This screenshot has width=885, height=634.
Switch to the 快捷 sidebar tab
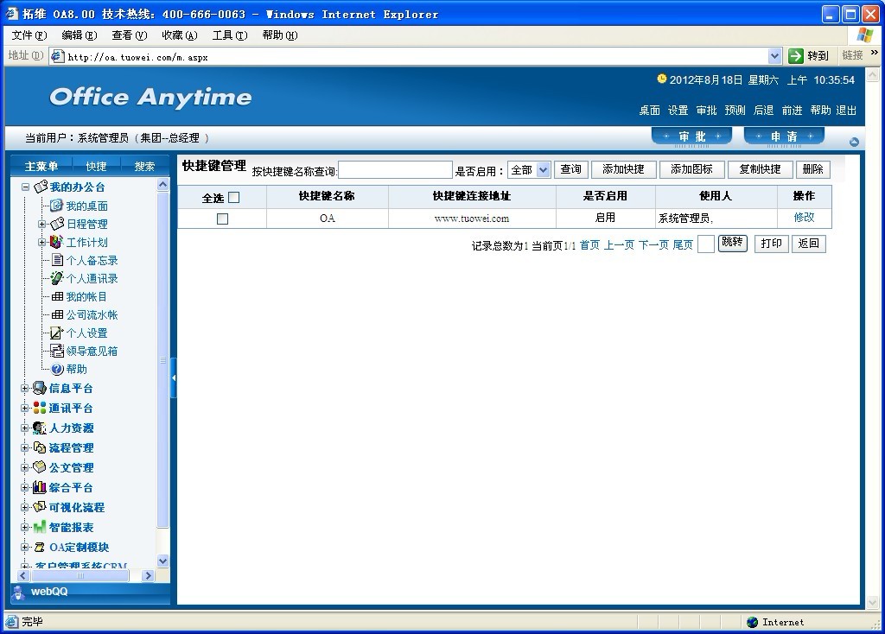(x=96, y=166)
